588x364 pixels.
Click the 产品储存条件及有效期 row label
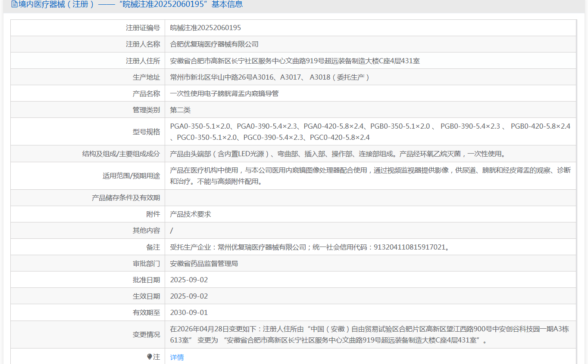click(126, 197)
